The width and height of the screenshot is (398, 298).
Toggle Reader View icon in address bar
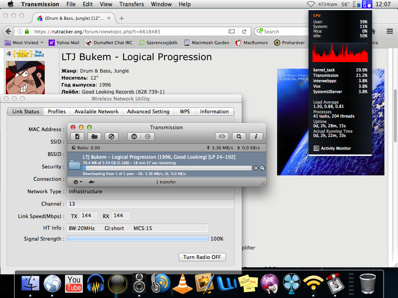pos(232,31)
